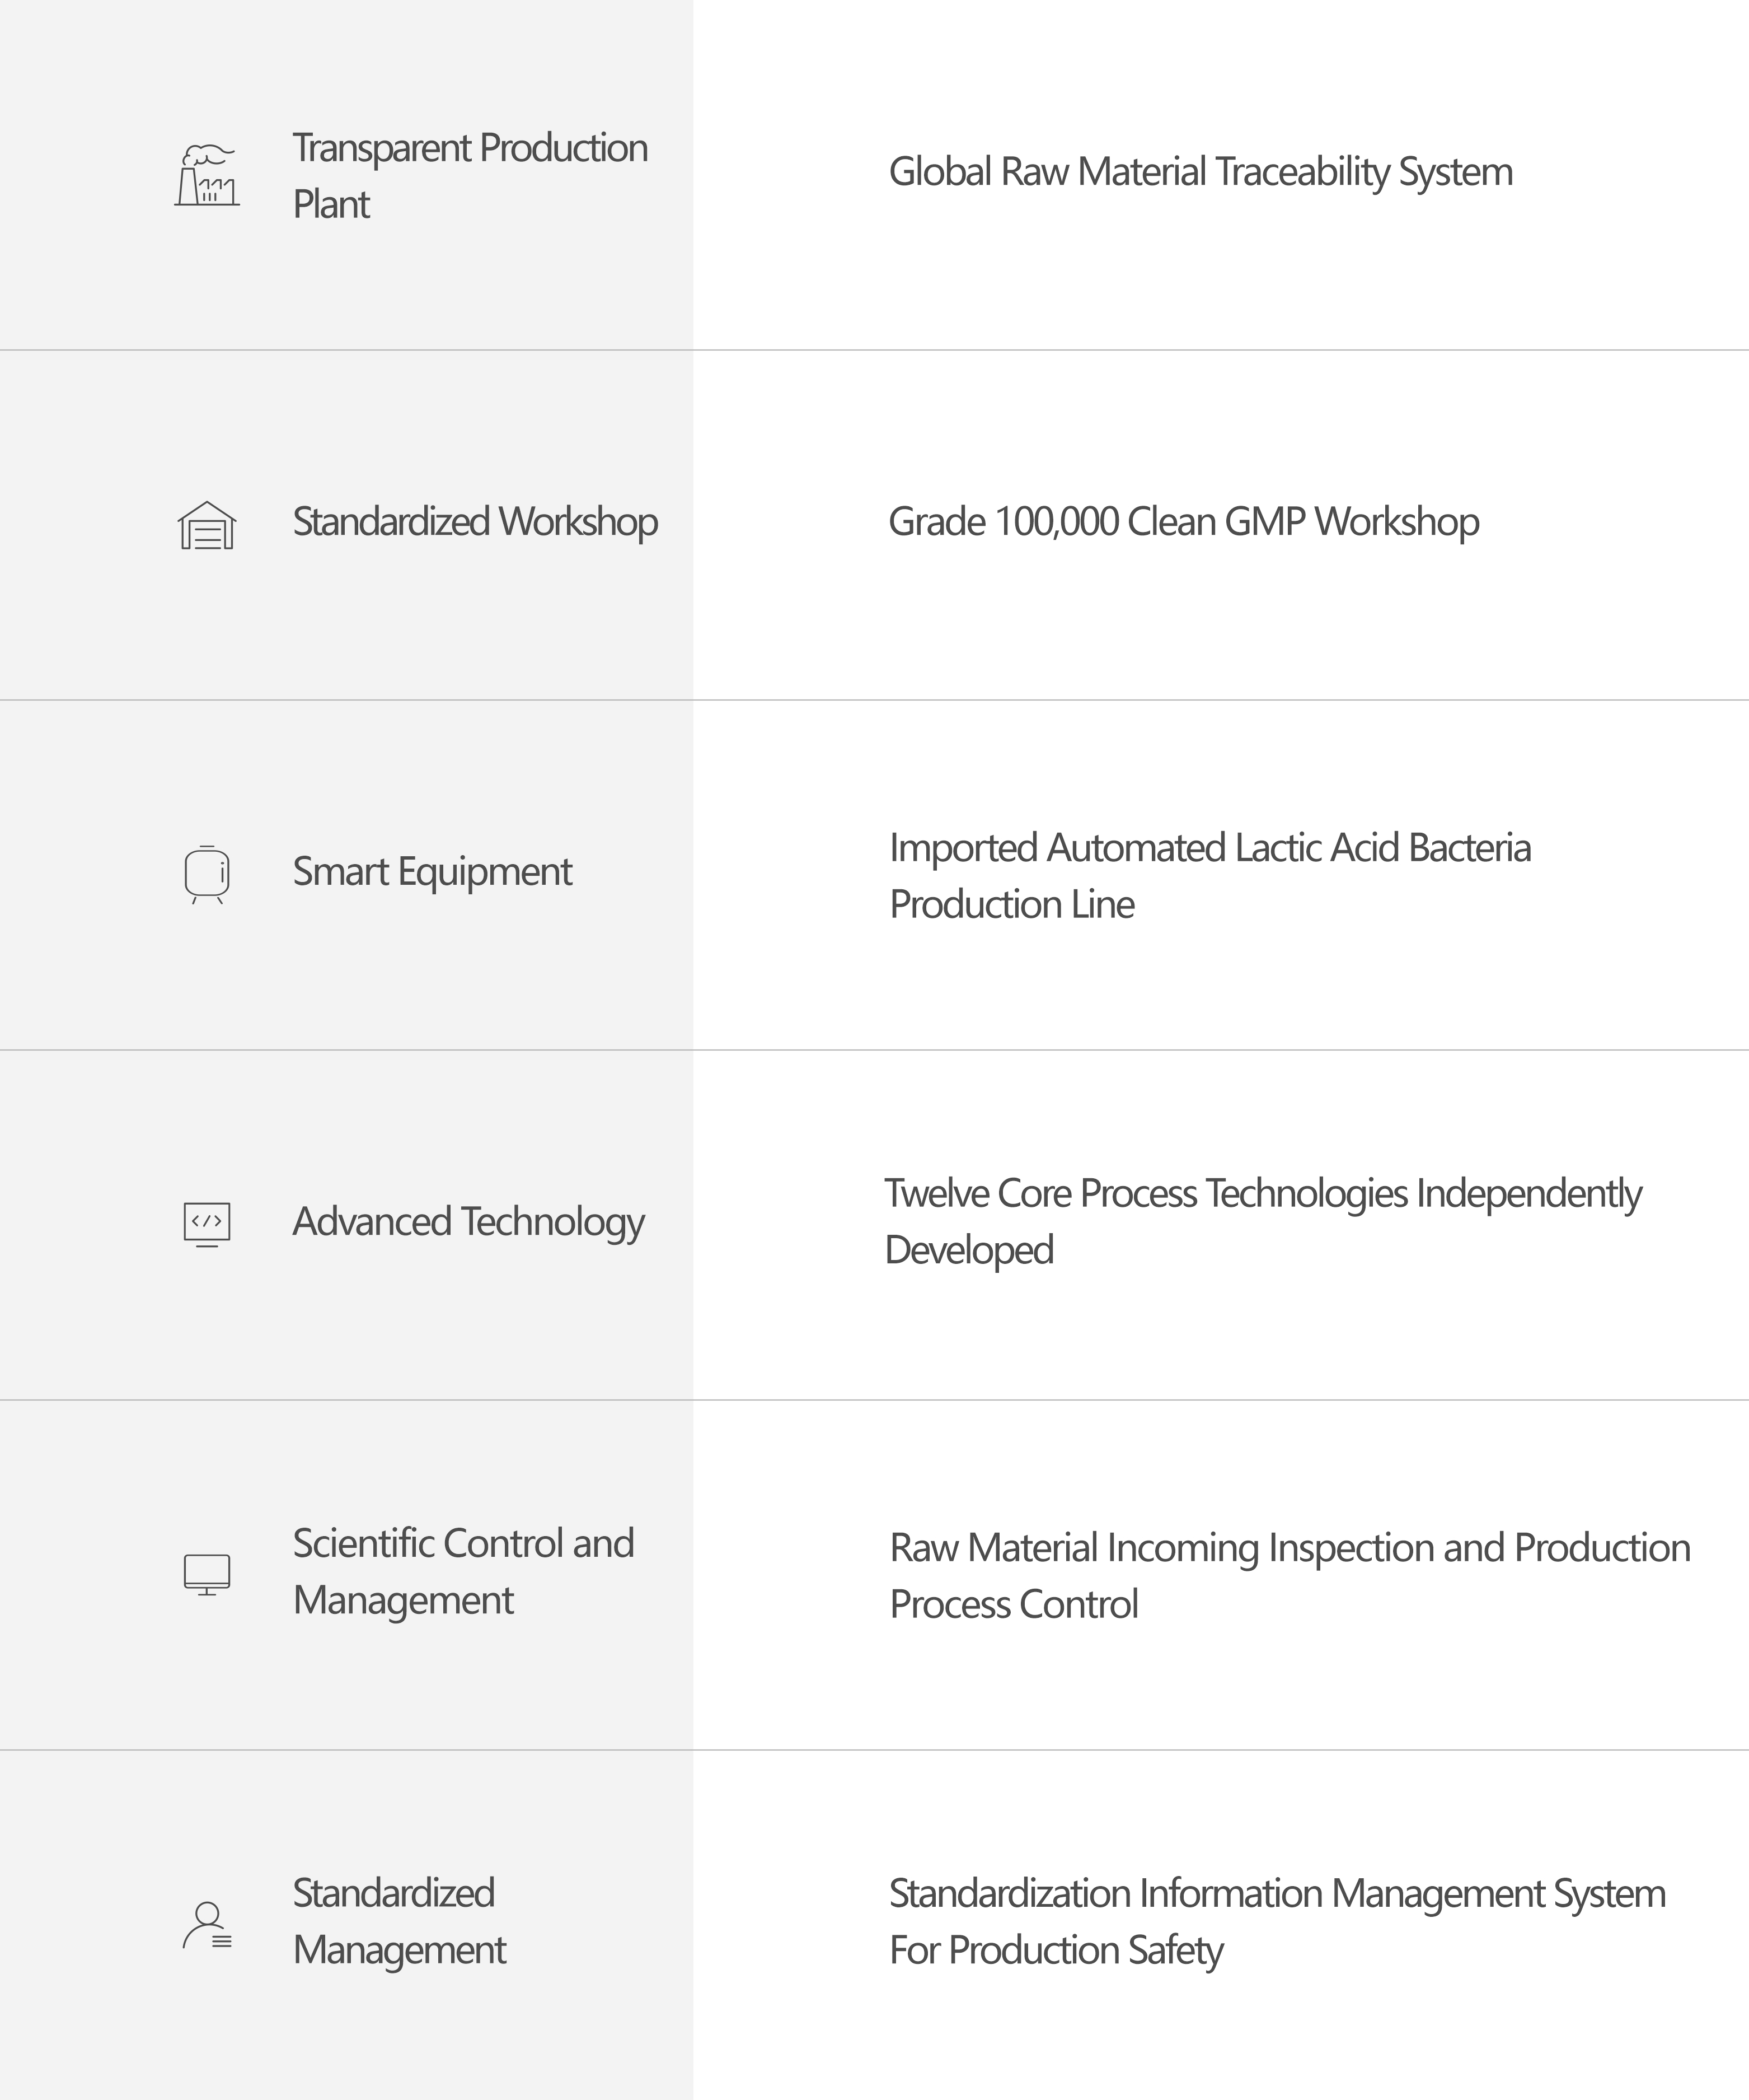Select Scientific Control and Management label
This screenshot has width=1749, height=2100.
pyautogui.click(x=463, y=1572)
